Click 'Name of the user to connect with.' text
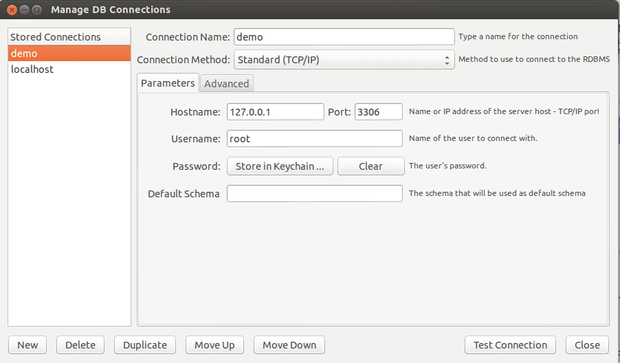The image size is (620, 363). click(473, 138)
